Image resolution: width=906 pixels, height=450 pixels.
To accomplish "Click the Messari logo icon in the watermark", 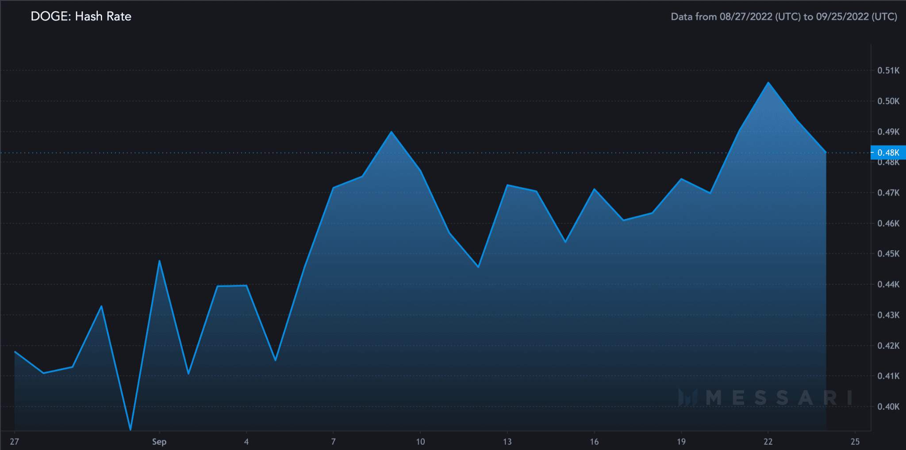I will (x=687, y=397).
